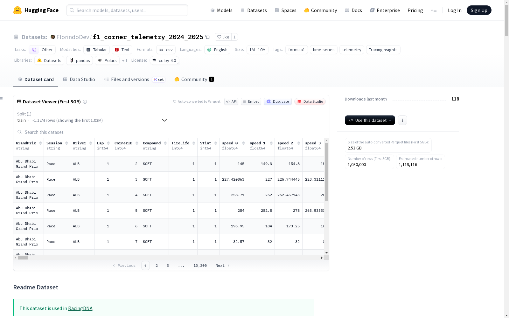The image size is (509, 318).
Task: Click the Hugging Face logo icon
Action: 17,10
